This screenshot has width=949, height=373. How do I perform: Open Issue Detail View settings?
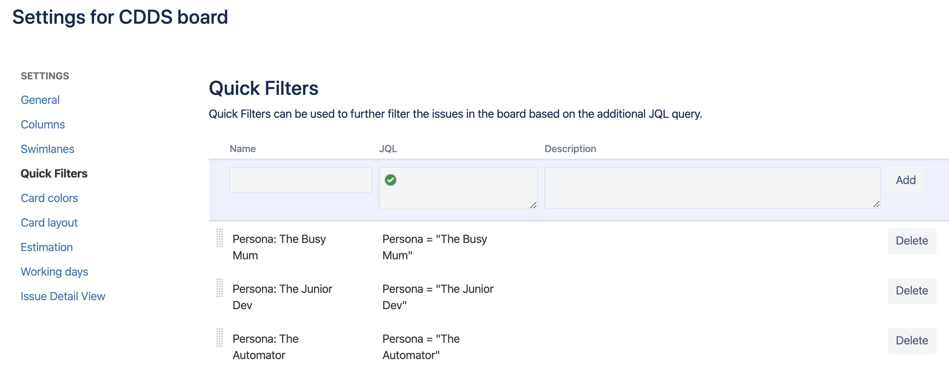[63, 296]
